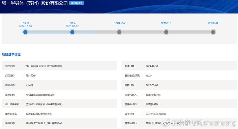Click the 注册结果 stage dot on the timeline

(213, 32)
